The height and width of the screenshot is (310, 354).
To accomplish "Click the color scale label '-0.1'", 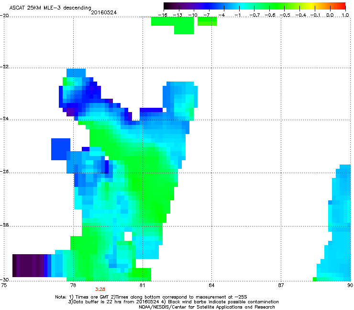I will (315, 15).
